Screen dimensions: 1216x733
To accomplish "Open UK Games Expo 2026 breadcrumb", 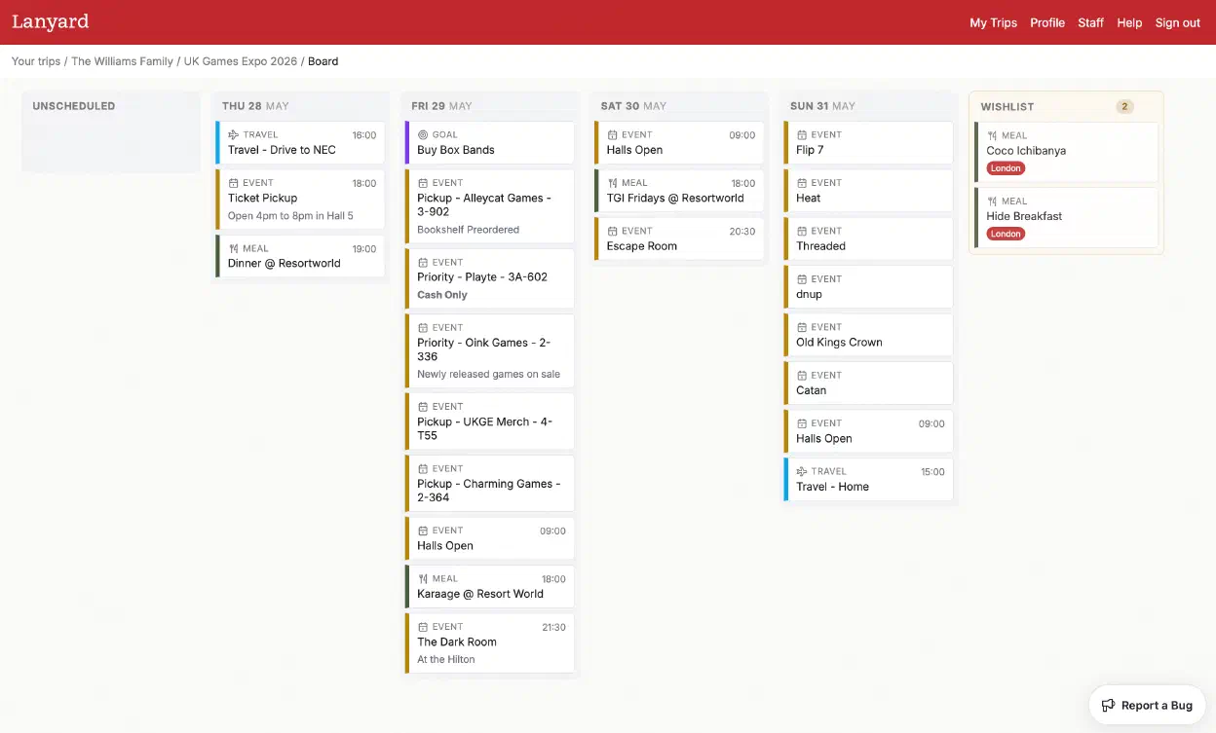I will pyautogui.click(x=241, y=61).
